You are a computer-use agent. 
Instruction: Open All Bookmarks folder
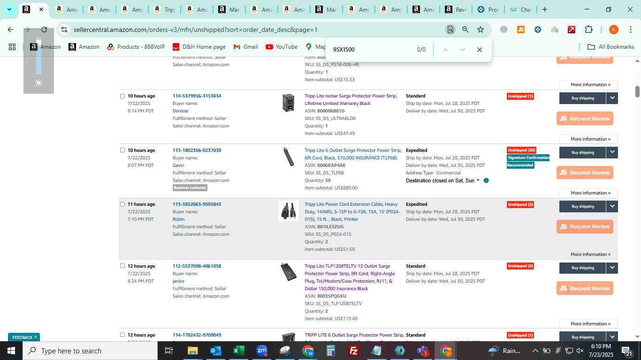coord(611,47)
